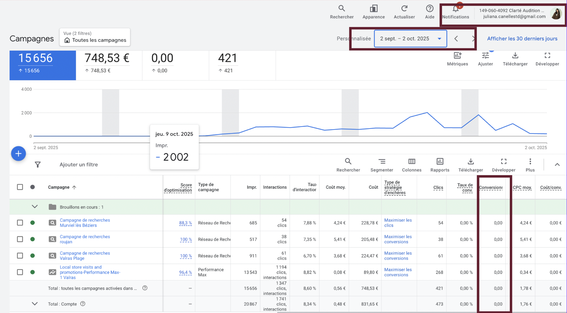Sort by the Campagne column header
The width and height of the screenshot is (567, 313).
(x=59, y=187)
